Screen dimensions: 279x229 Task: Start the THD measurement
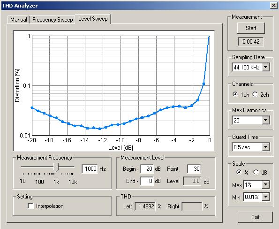pyautogui.click(x=251, y=28)
